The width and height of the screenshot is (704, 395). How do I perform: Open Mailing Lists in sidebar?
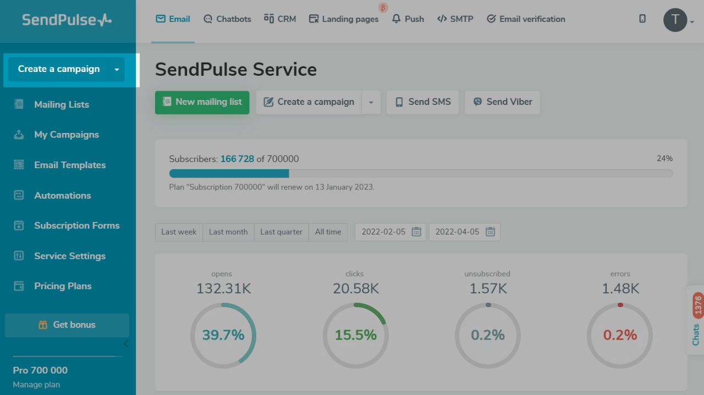tap(62, 104)
